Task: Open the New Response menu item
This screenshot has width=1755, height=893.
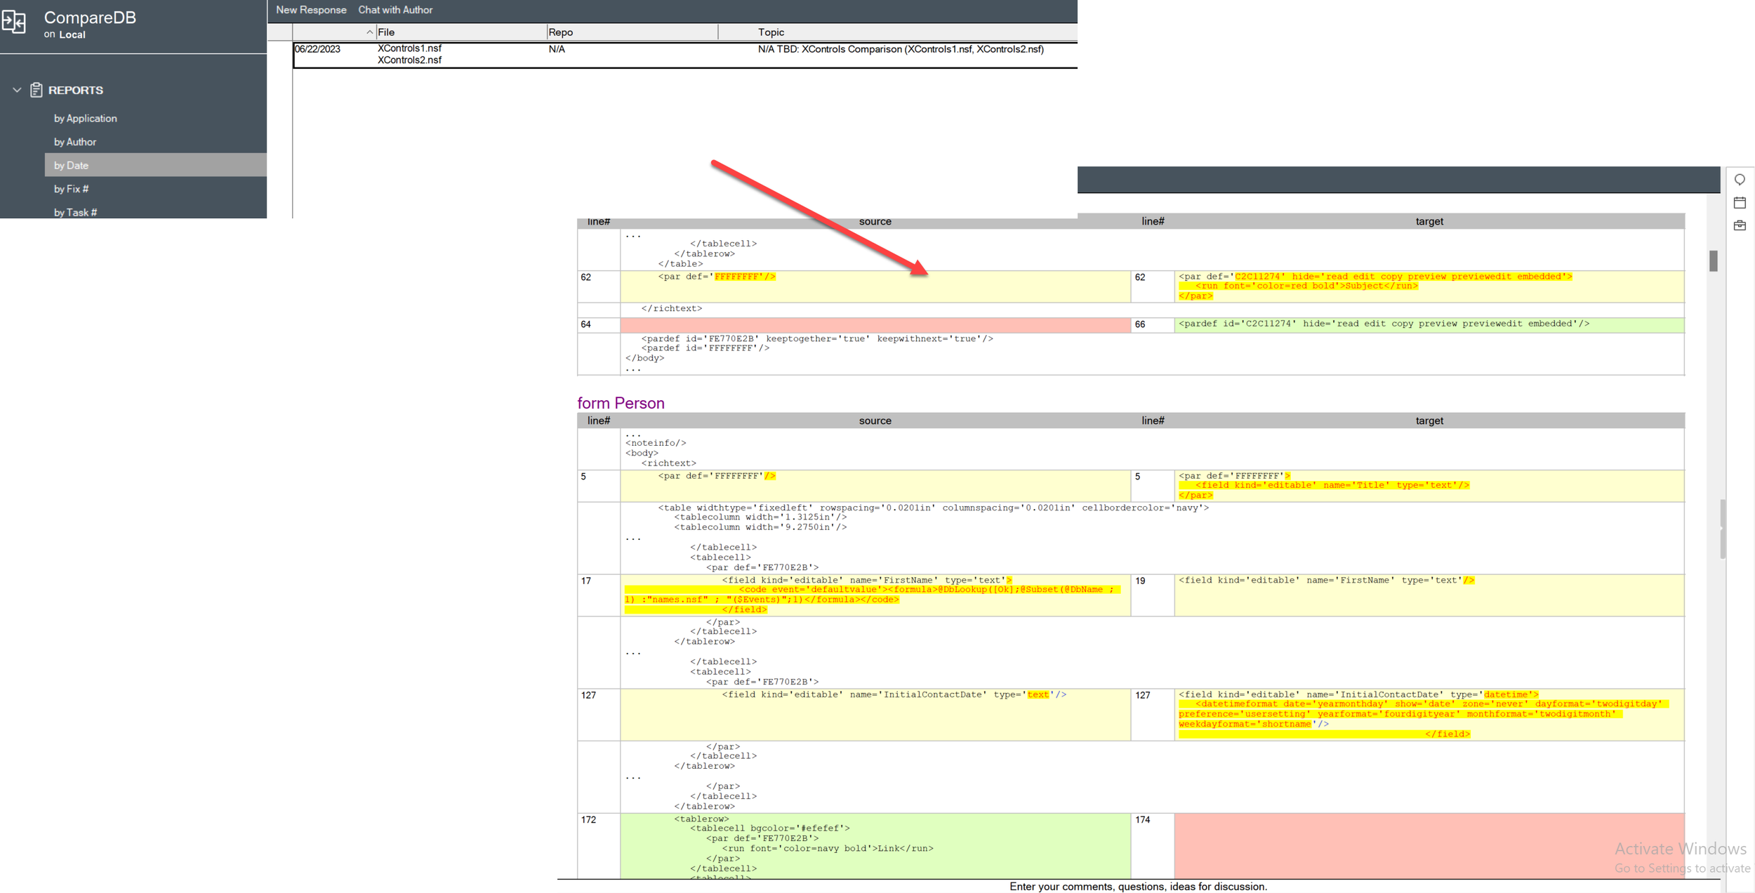Action: (311, 10)
